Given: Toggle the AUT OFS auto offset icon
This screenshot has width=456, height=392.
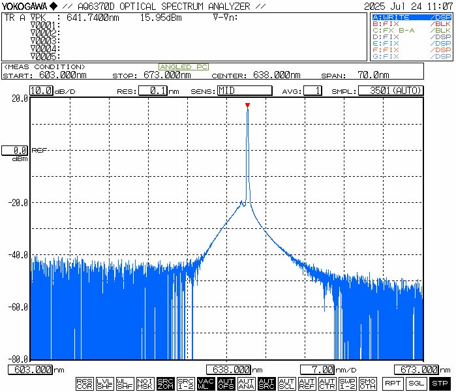Looking at the screenshot, I should (x=226, y=384).
